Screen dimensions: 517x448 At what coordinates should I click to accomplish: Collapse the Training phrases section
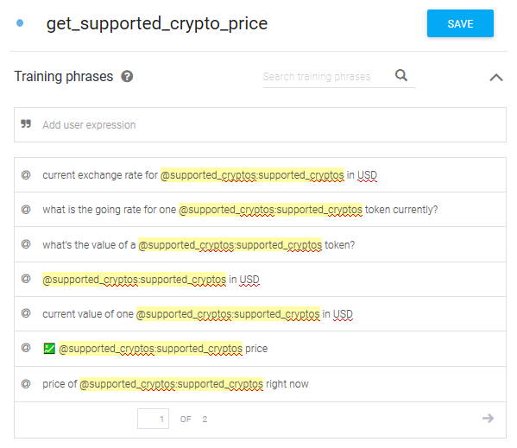point(496,78)
